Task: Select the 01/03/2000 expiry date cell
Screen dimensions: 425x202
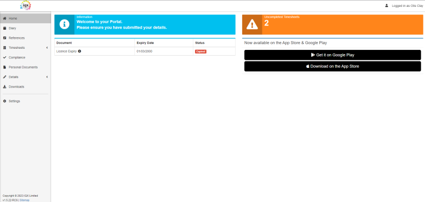Action: click(x=164, y=51)
